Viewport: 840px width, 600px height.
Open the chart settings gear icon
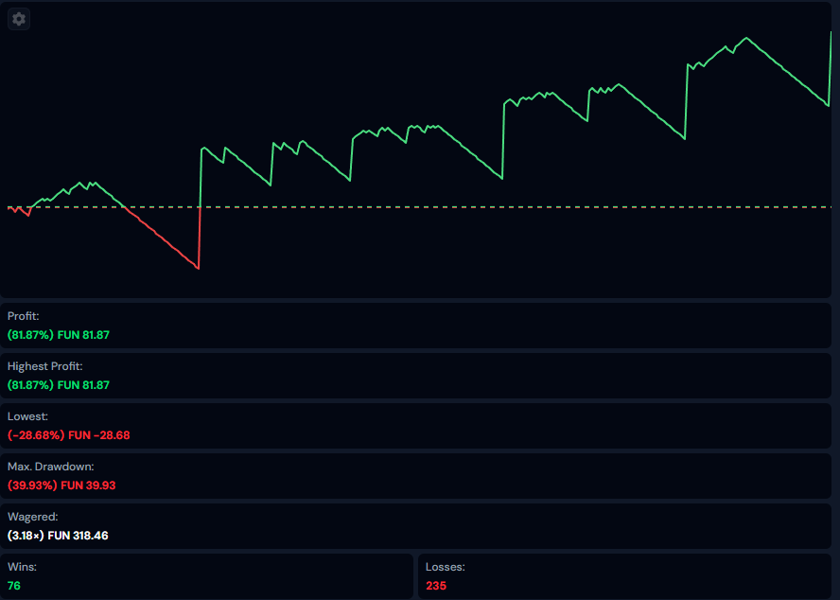click(x=19, y=19)
